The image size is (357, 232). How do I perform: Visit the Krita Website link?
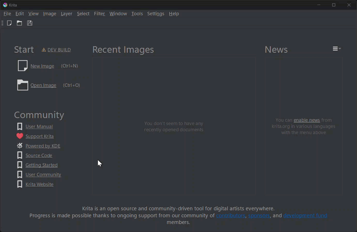pos(39,184)
